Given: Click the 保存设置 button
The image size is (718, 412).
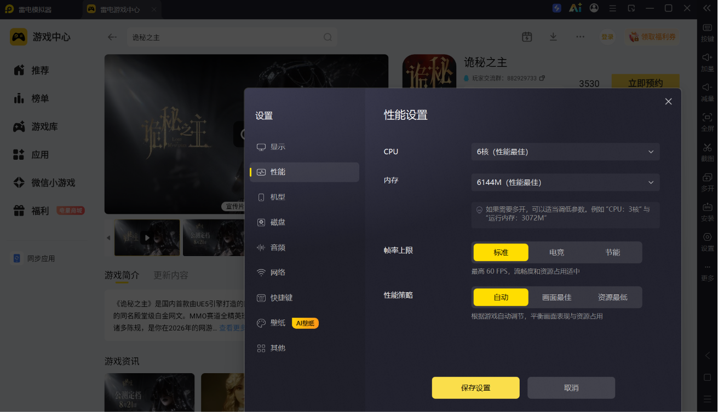Looking at the screenshot, I should tap(475, 388).
